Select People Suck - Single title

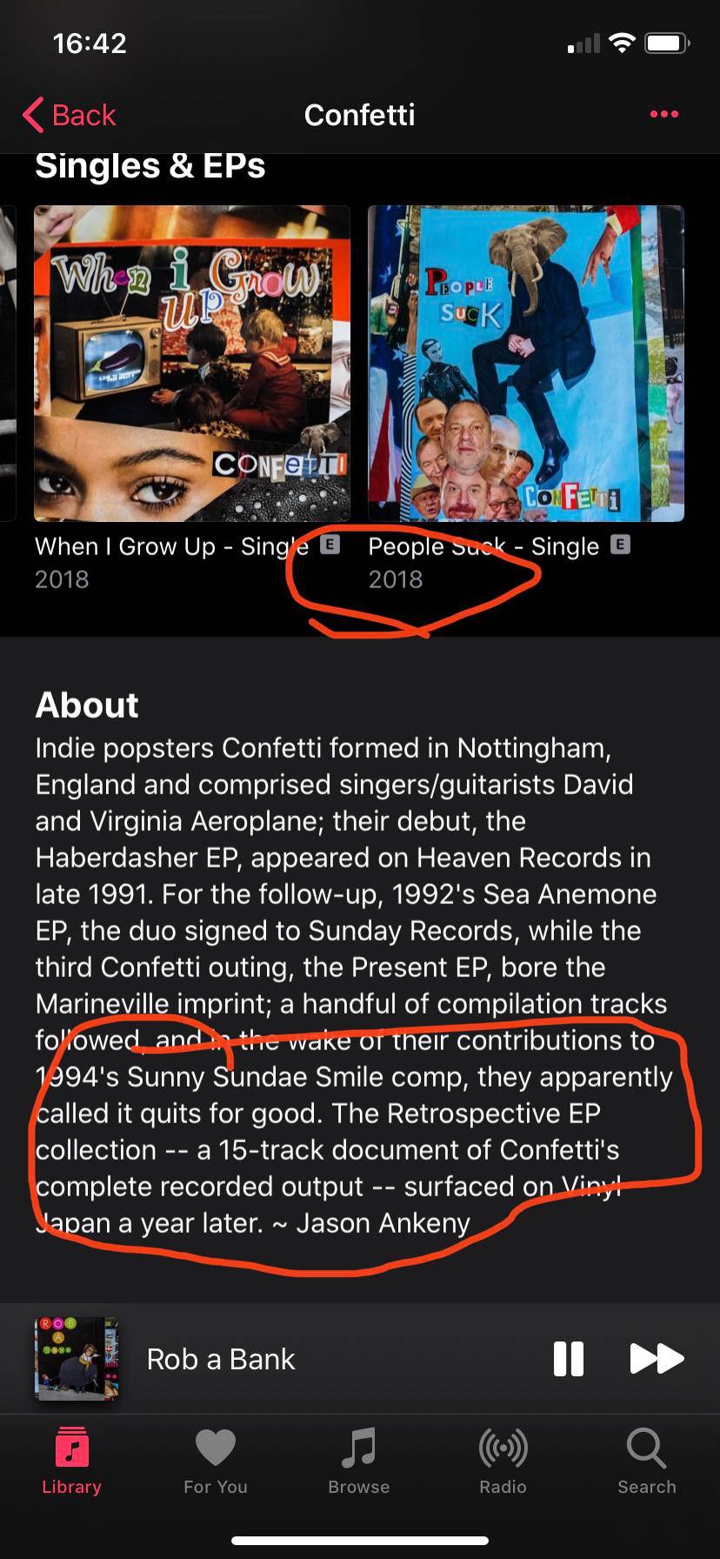click(483, 546)
